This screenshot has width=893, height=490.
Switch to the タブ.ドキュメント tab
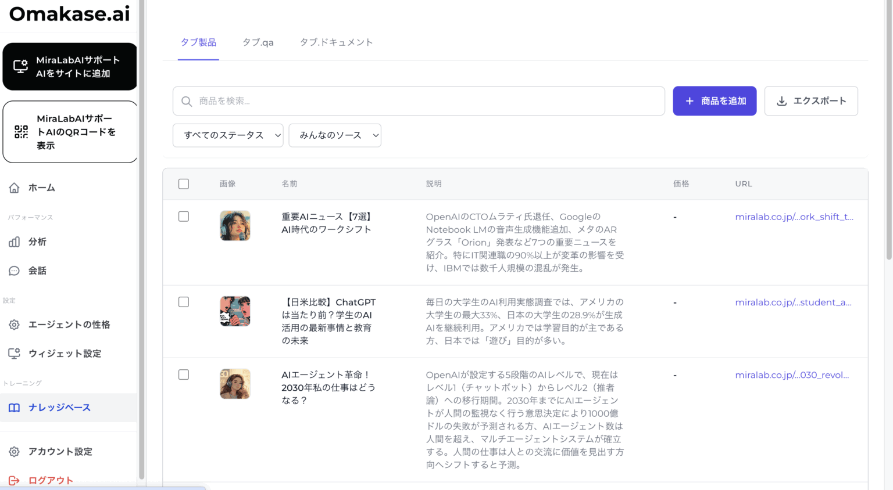tap(336, 42)
